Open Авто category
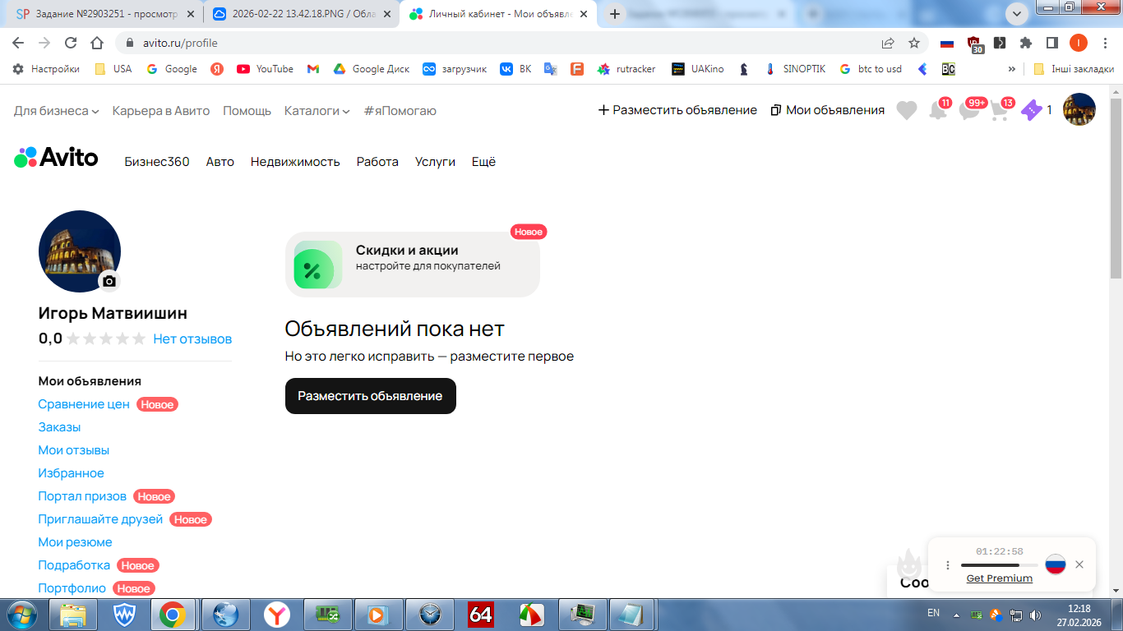This screenshot has height=631, width=1123. click(x=220, y=162)
